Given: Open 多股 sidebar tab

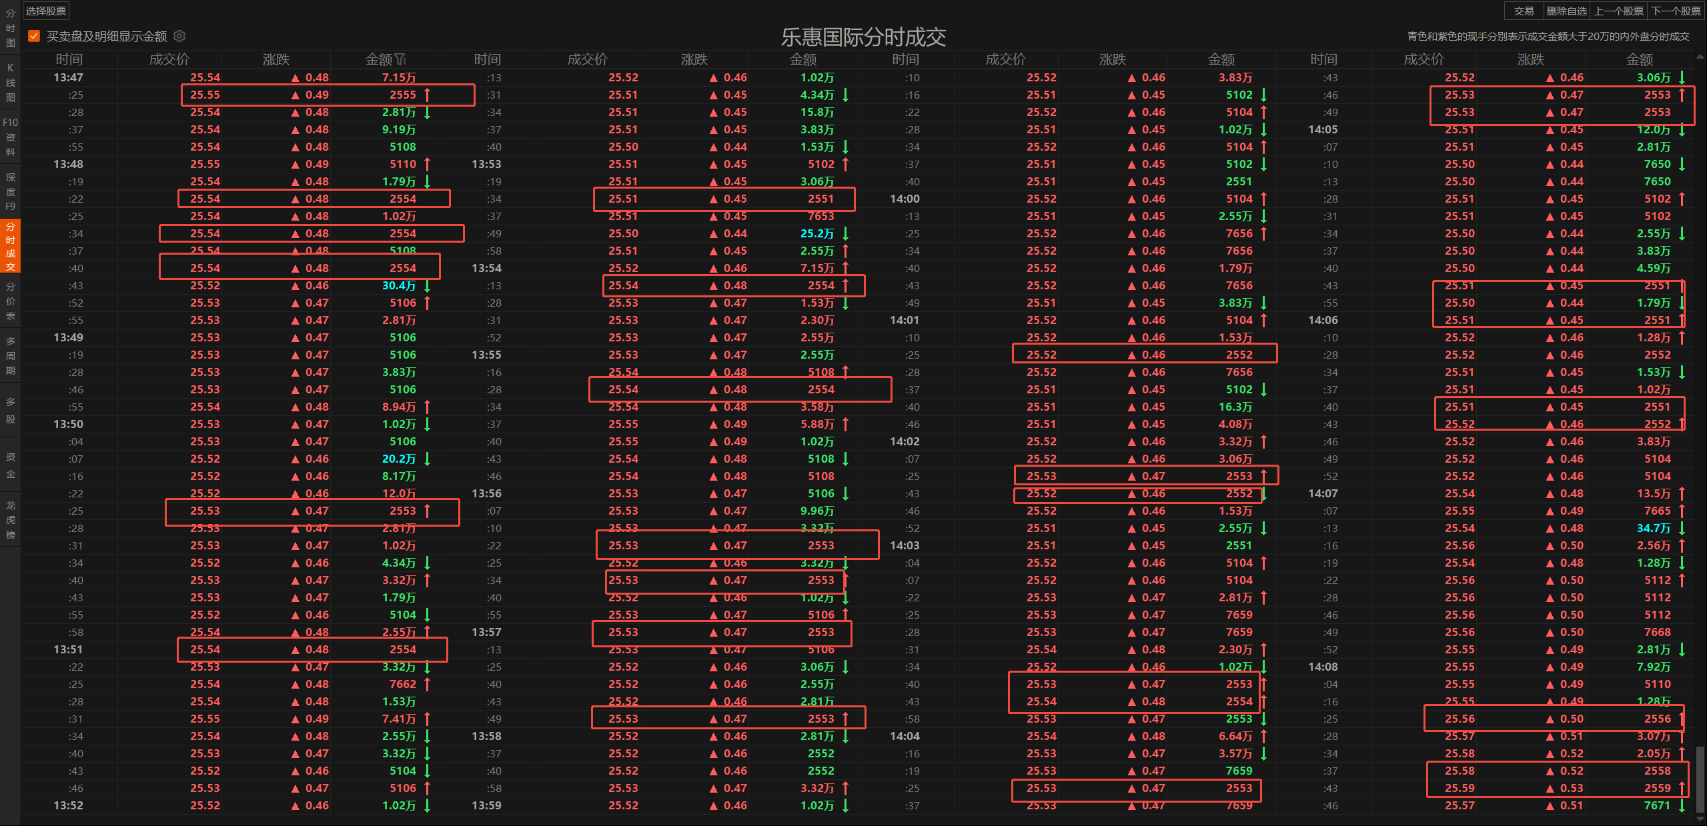Looking at the screenshot, I should (10, 410).
